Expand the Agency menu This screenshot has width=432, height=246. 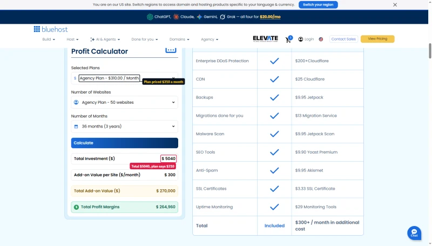tap(210, 39)
